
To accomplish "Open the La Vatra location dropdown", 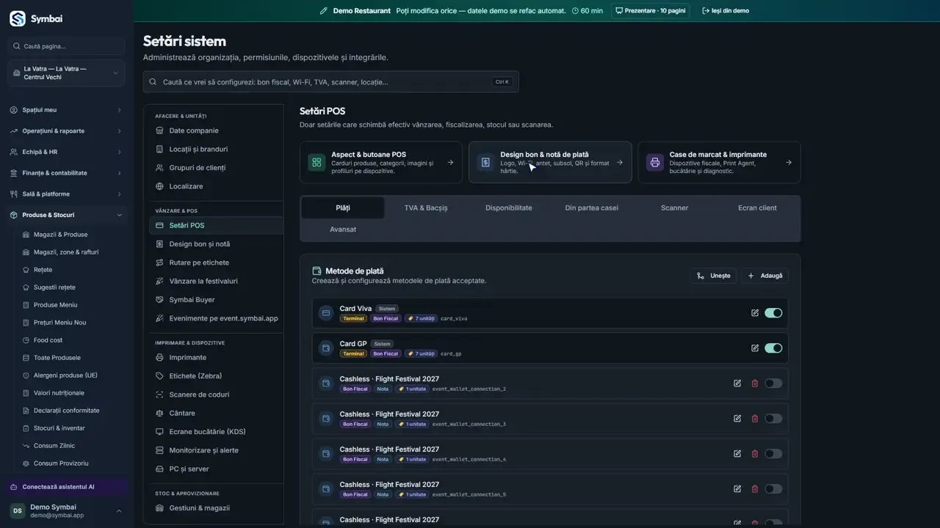I will coord(66,73).
